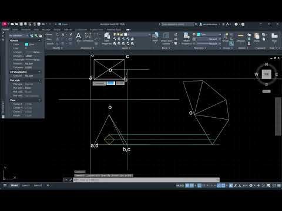Click the Paste clipboard icon
The image size is (282, 211).
(257, 37)
